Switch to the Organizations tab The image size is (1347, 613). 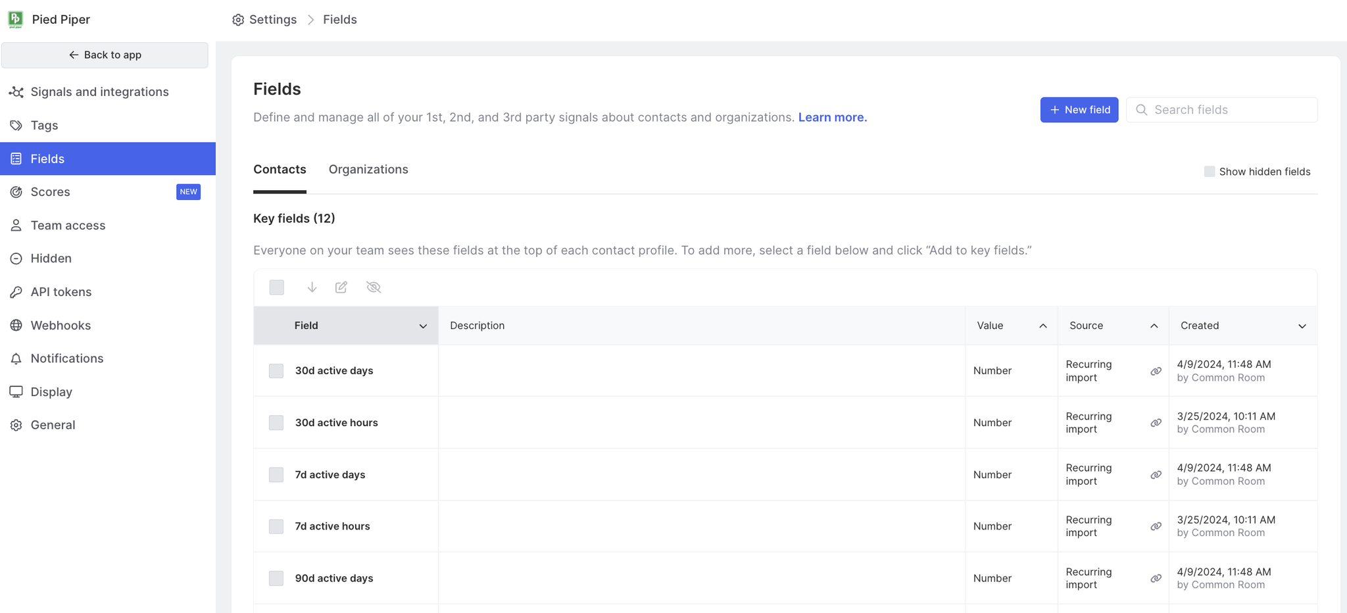click(x=368, y=170)
